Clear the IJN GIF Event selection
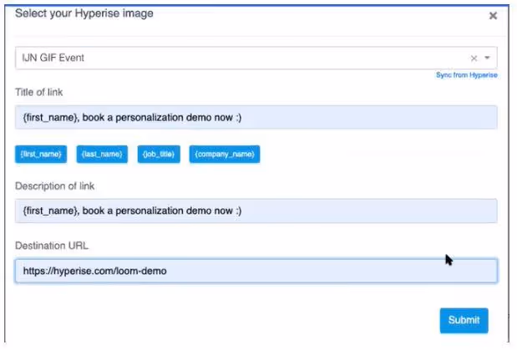 (474, 58)
